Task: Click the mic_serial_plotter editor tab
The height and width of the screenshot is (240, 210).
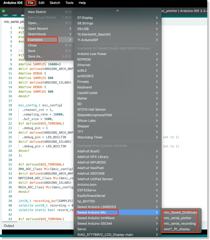Action: tap(14, 21)
